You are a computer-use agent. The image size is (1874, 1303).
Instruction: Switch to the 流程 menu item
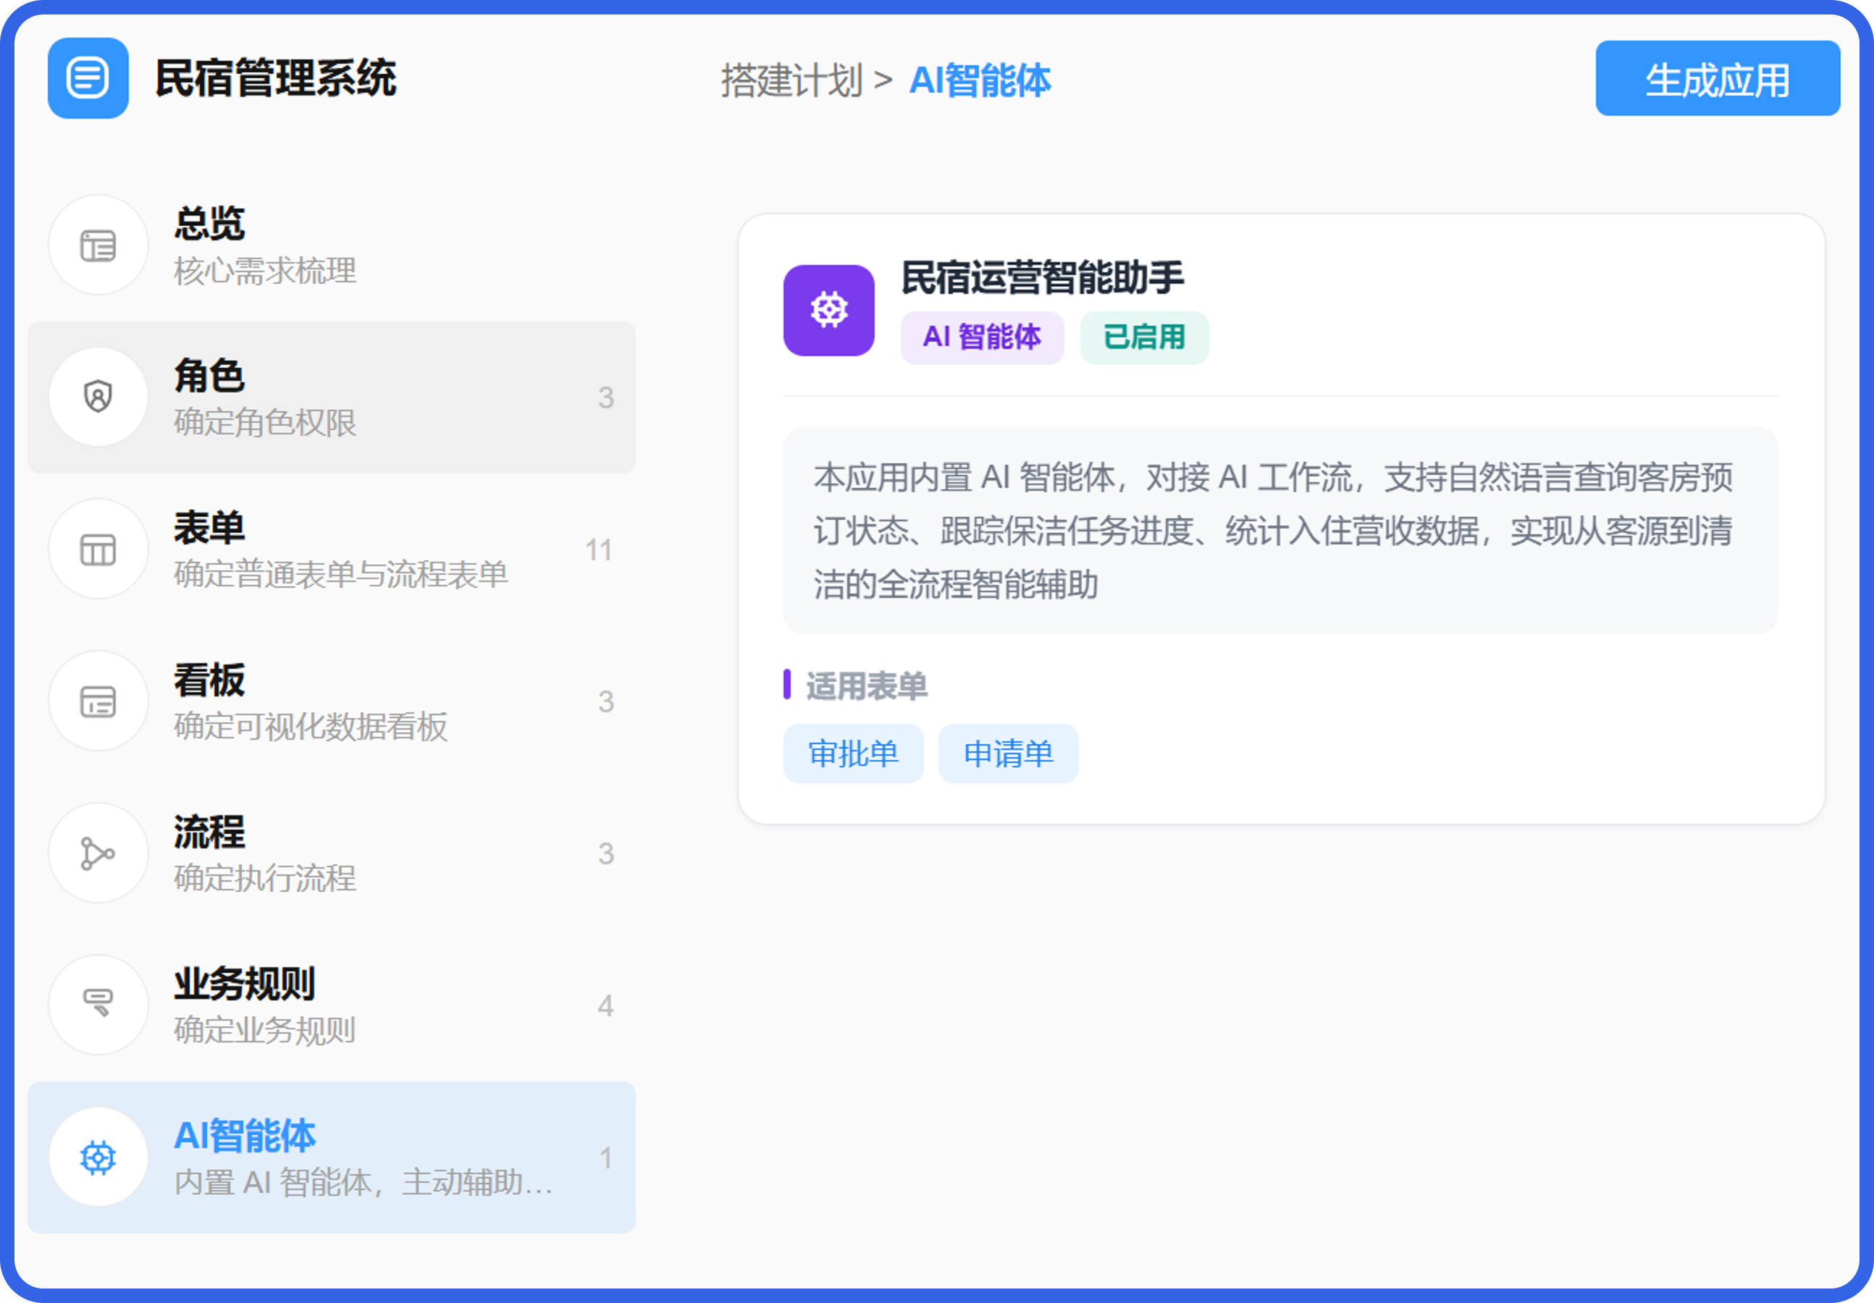332,853
